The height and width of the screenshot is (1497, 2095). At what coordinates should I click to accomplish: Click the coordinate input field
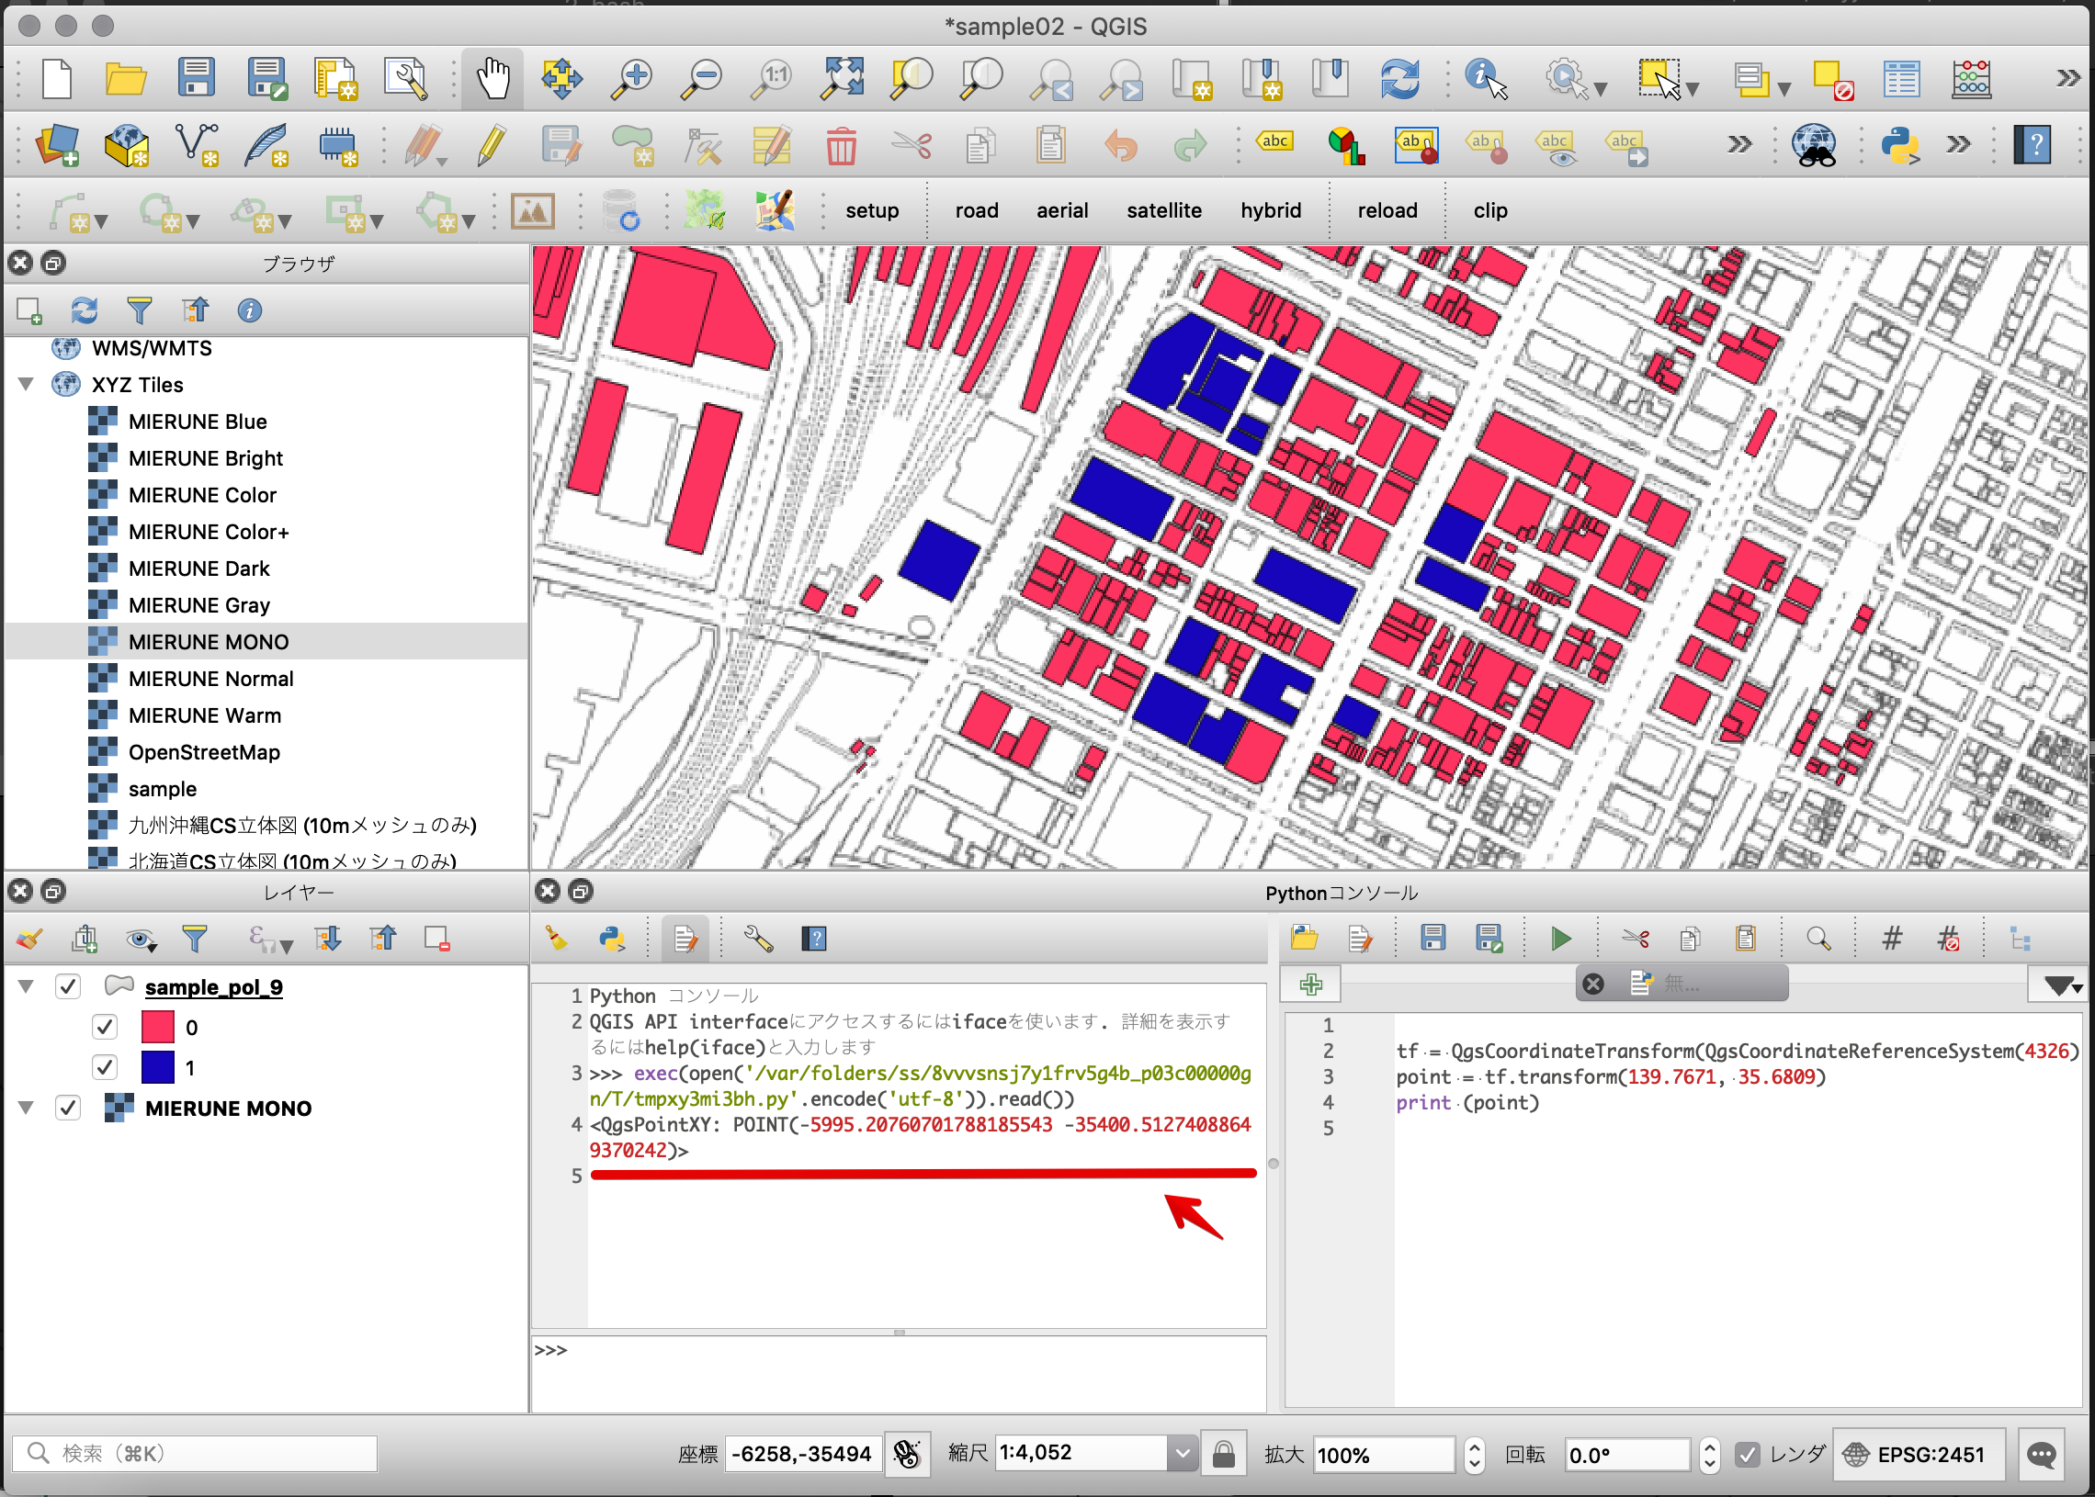pos(802,1455)
